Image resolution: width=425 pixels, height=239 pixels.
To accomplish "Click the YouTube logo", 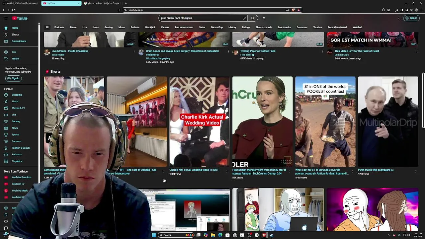I will (x=20, y=18).
